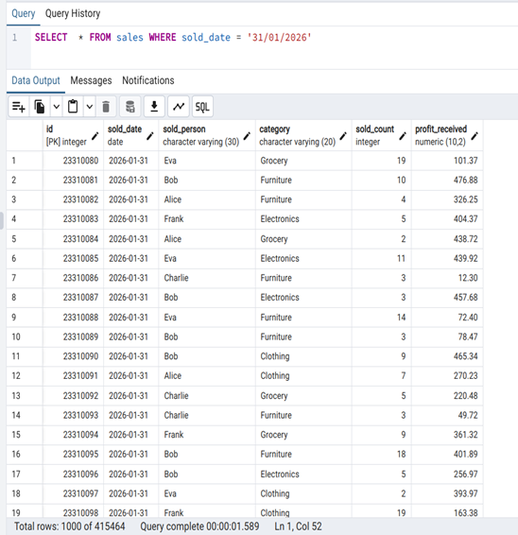
Task: Click edit pencil on sold_date column header
Action: tap(150, 136)
